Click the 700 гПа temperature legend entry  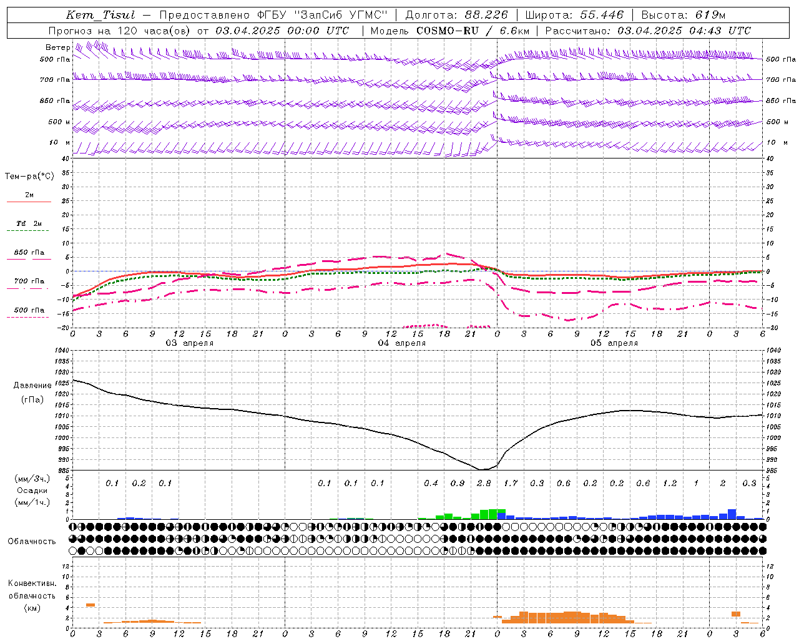(x=29, y=281)
